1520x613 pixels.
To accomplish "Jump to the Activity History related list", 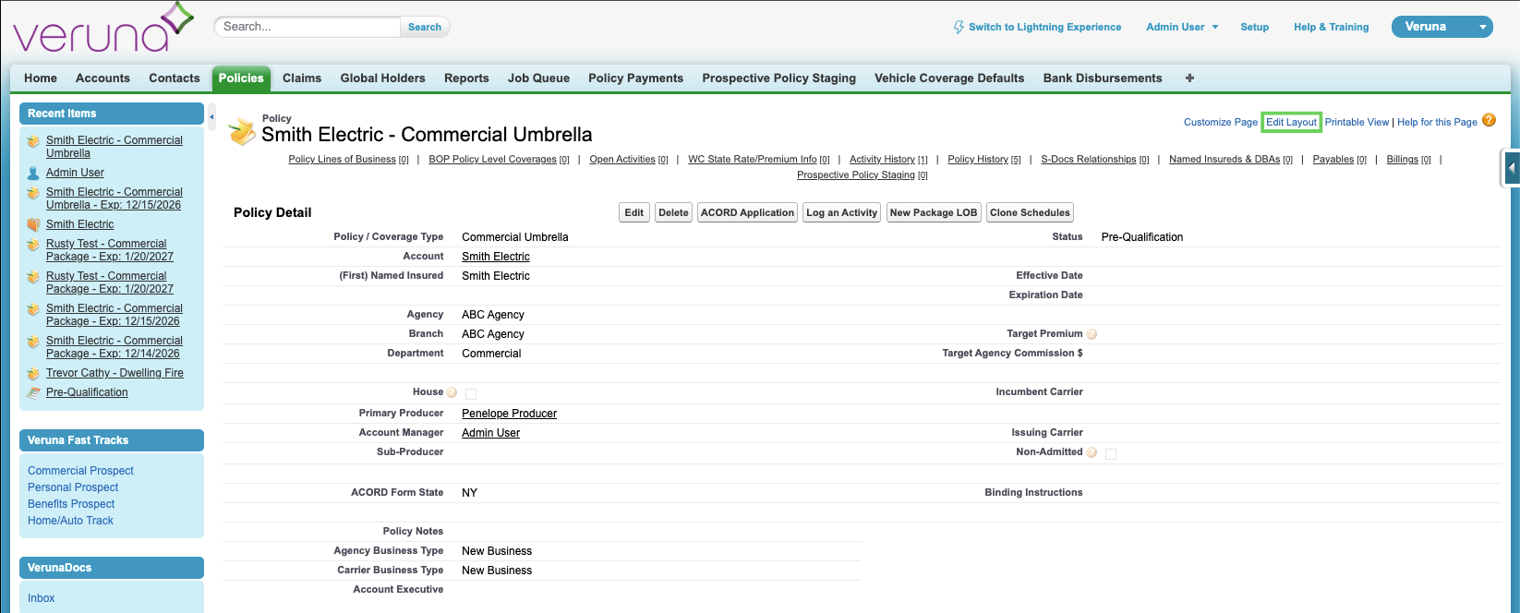I will 888,160.
